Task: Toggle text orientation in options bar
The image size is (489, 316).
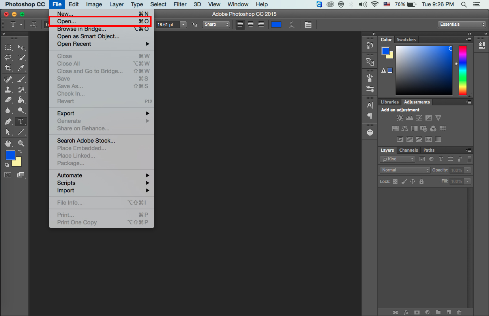Action: (x=34, y=24)
